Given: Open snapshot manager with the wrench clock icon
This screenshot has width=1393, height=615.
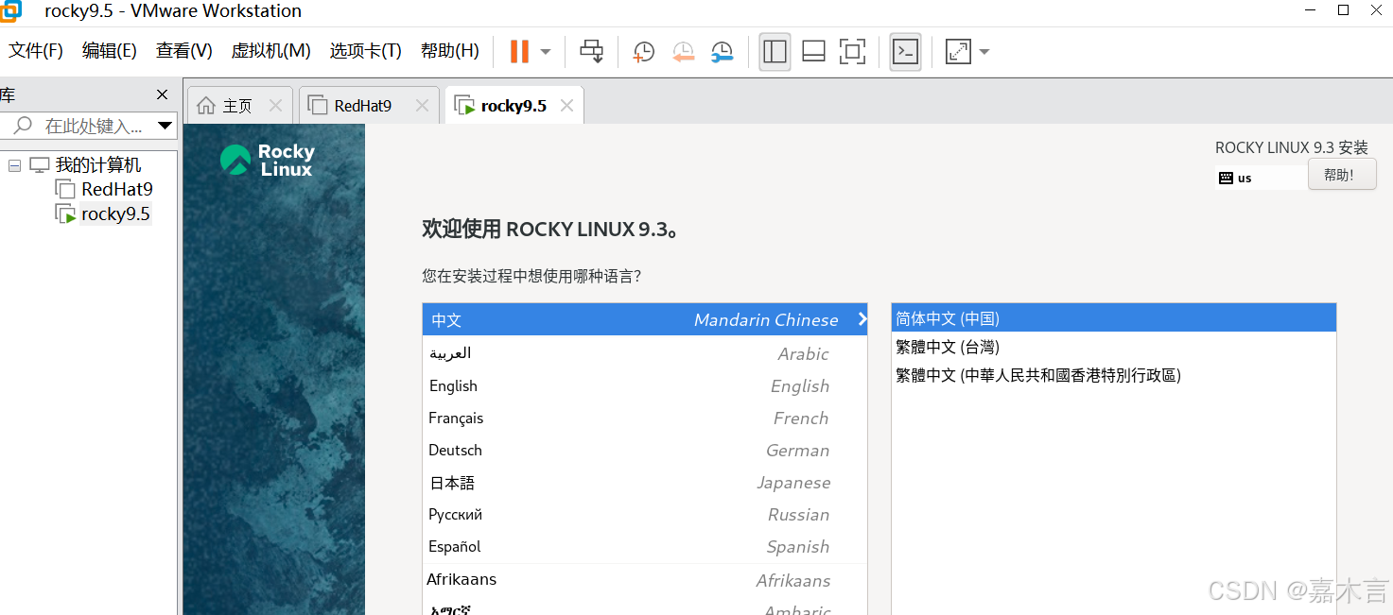Looking at the screenshot, I should pyautogui.click(x=722, y=51).
